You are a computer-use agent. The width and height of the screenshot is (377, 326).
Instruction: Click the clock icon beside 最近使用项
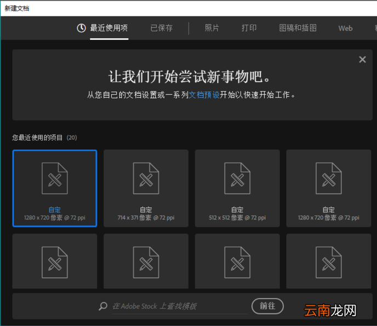tap(81, 28)
